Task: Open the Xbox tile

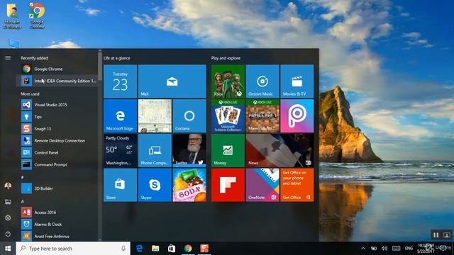Action: [228, 81]
